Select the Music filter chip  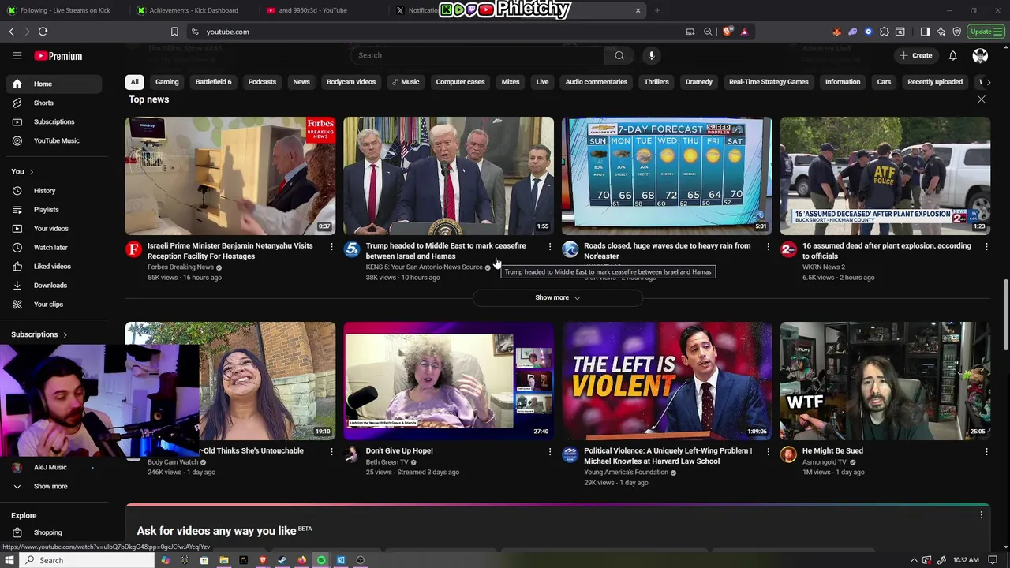click(406, 82)
